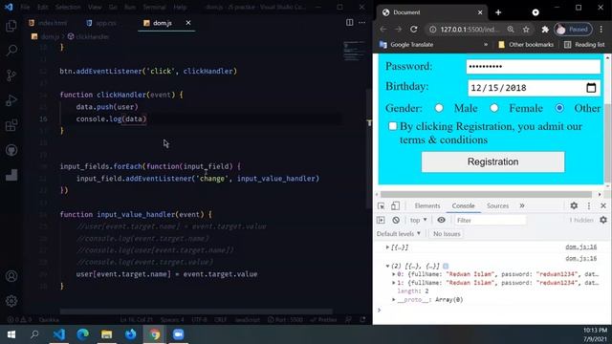Switch to DevTools Elements tab
Image resolution: width=612 pixels, height=344 pixels.
coord(427,205)
